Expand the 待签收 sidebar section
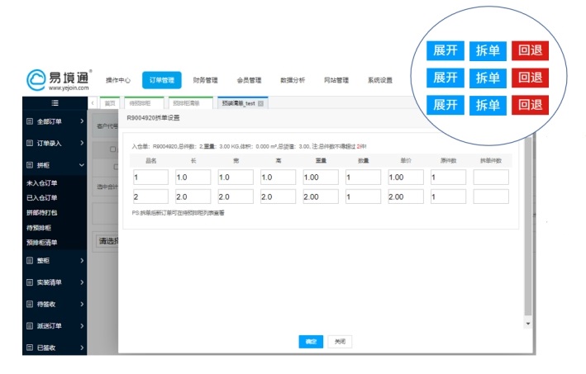 point(82,305)
